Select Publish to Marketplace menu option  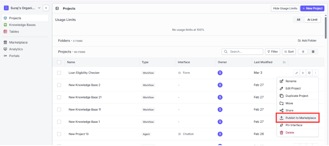298,118
